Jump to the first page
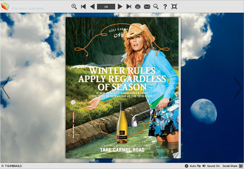Image resolution: width=244 pixels, height=169 pixels. (83, 6)
